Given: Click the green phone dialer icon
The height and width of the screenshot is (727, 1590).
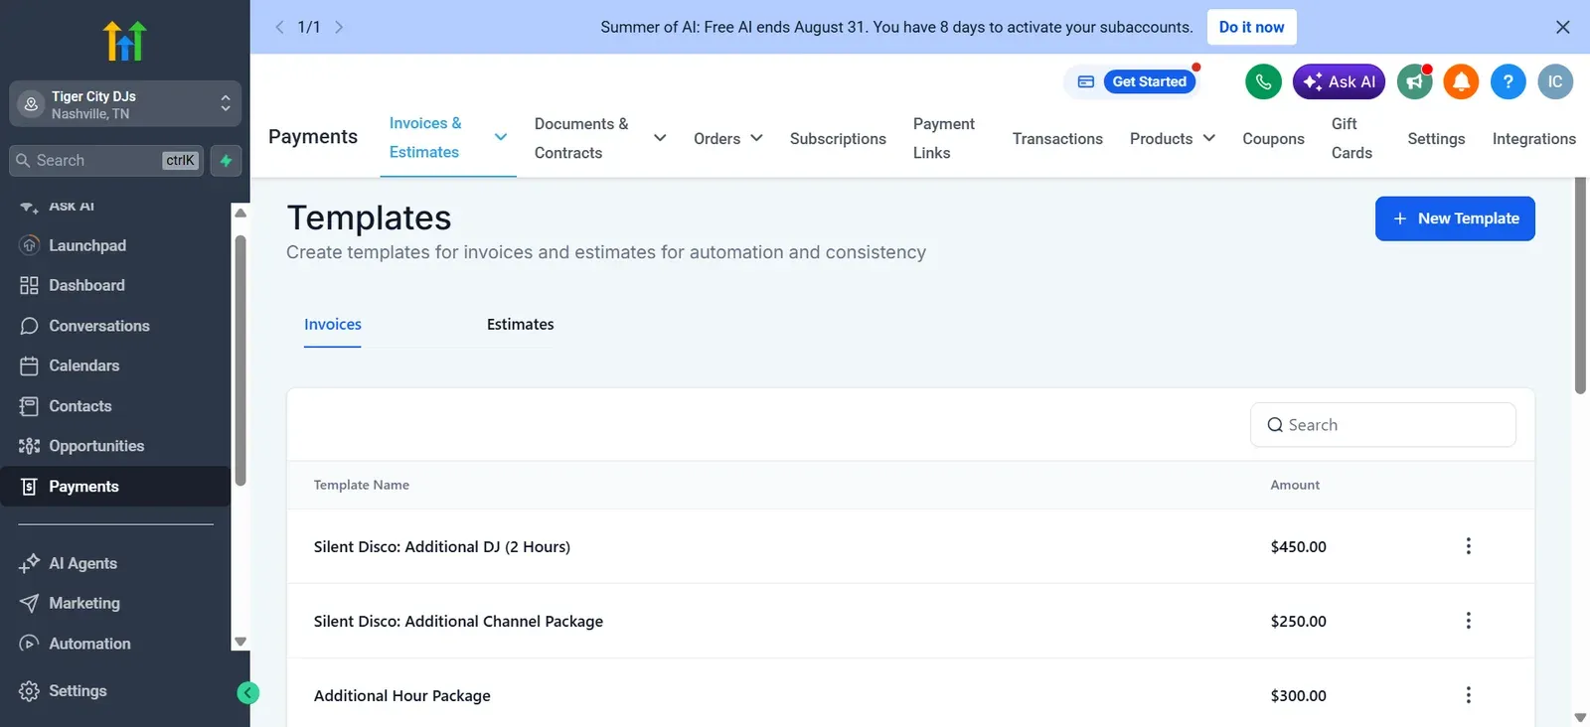Looking at the screenshot, I should tap(1263, 81).
